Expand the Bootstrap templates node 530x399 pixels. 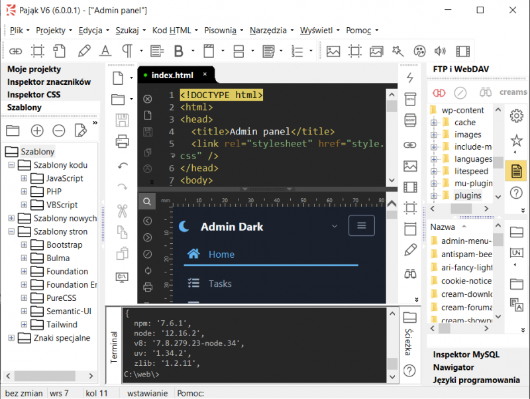coord(24,245)
